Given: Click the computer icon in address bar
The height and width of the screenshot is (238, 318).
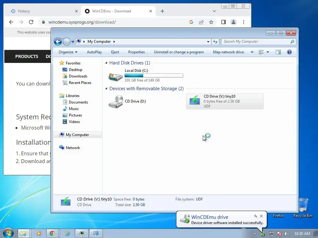Looking at the screenshot, I should (79, 42).
